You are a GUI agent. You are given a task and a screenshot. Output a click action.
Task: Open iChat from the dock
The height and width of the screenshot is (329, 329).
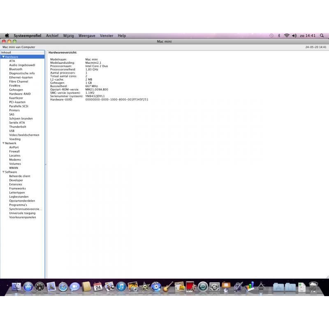click(x=75, y=287)
